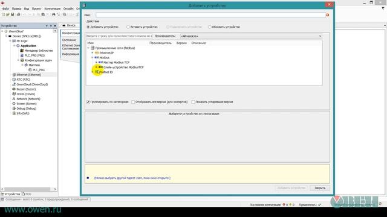This screenshot has width=387, height=217.
Task: Collapse the Application tree node
Action: tap(15, 46)
